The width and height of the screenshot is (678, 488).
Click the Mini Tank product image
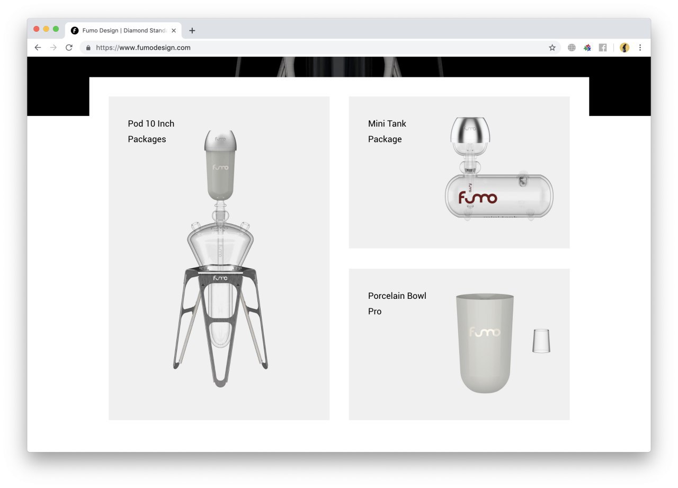499,168
